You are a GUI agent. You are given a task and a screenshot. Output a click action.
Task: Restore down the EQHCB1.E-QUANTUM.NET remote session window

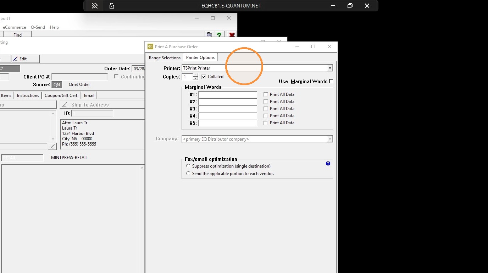(x=350, y=6)
